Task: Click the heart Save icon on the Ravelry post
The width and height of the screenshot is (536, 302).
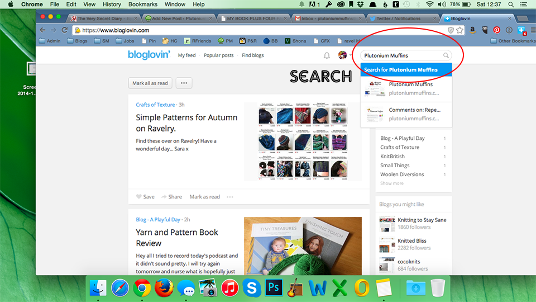Action: click(138, 196)
